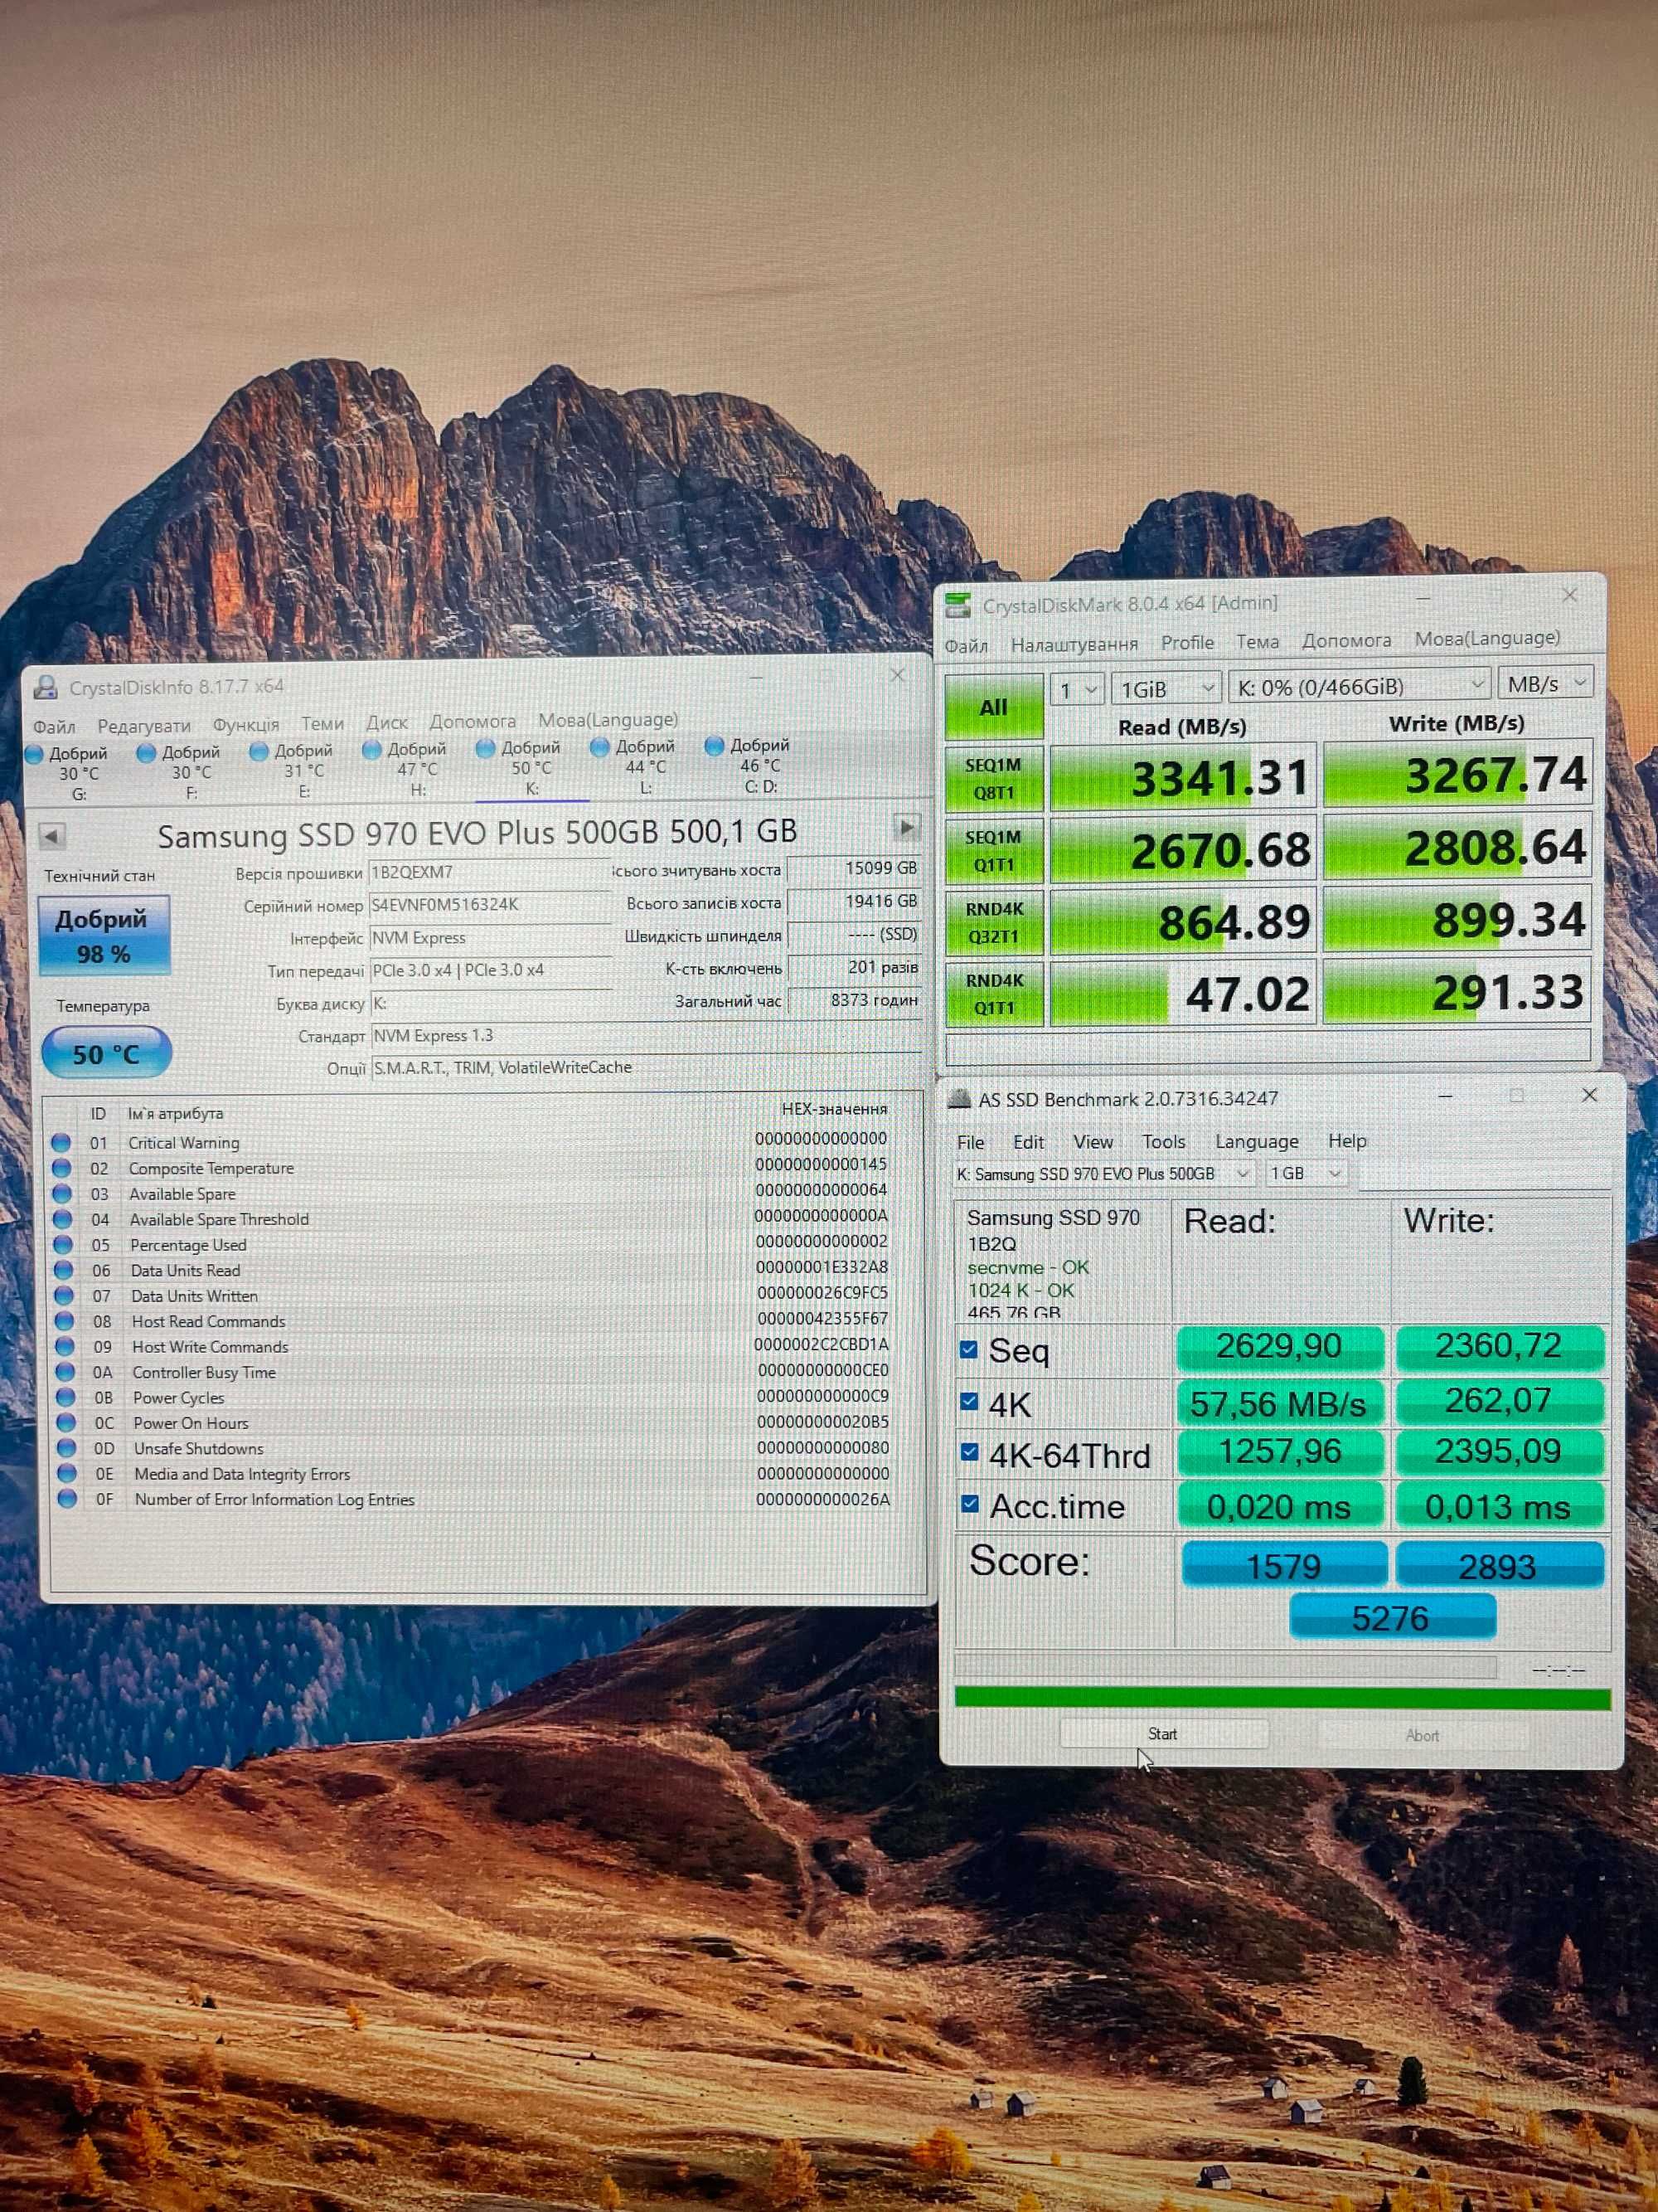This screenshot has height=2212, width=1658.
Task: Click the Host Read Commands status dot
Action: pyautogui.click(x=64, y=1321)
